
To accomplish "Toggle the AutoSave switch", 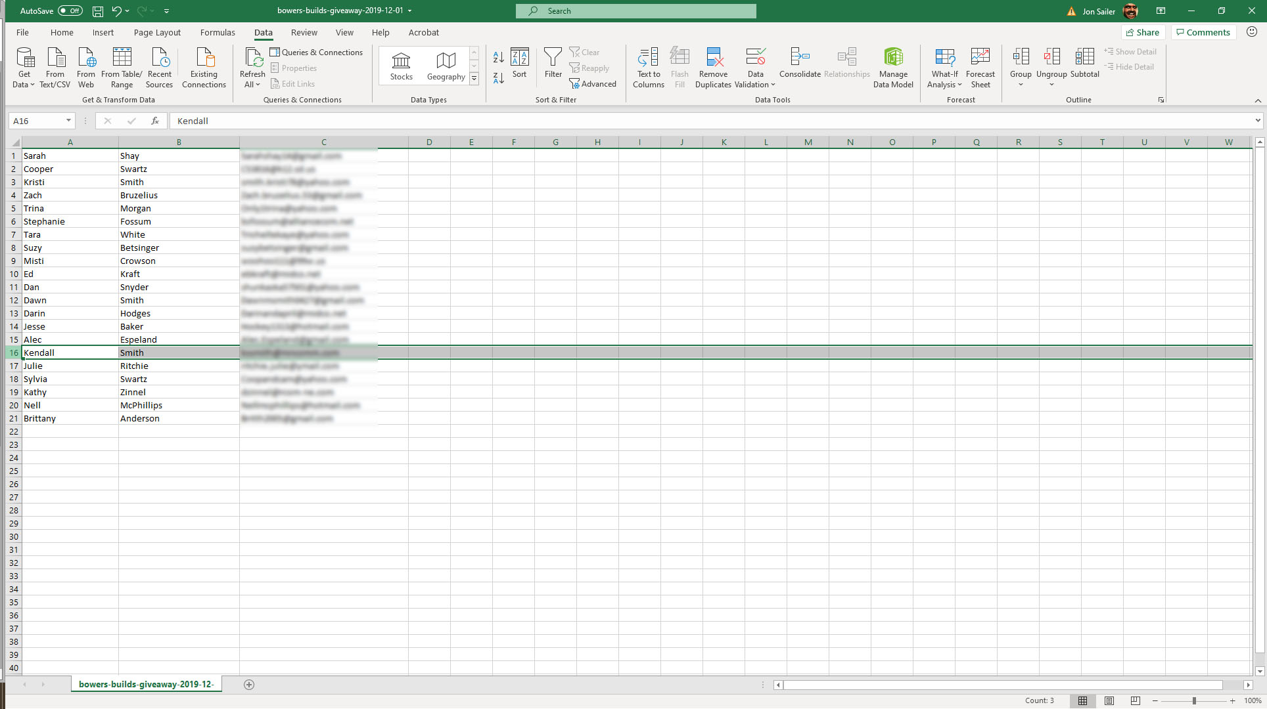I will (70, 11).
